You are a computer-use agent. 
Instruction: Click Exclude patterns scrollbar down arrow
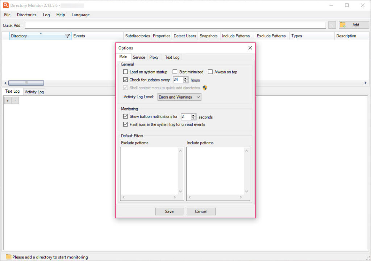pos(180,191)
